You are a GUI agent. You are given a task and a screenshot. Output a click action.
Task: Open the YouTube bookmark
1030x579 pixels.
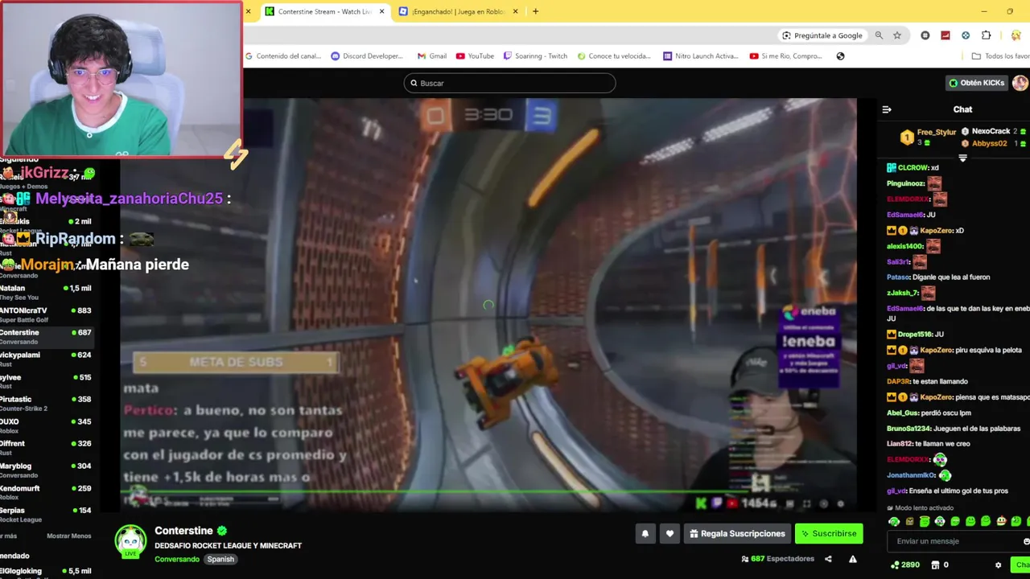[x=475, y=56]
